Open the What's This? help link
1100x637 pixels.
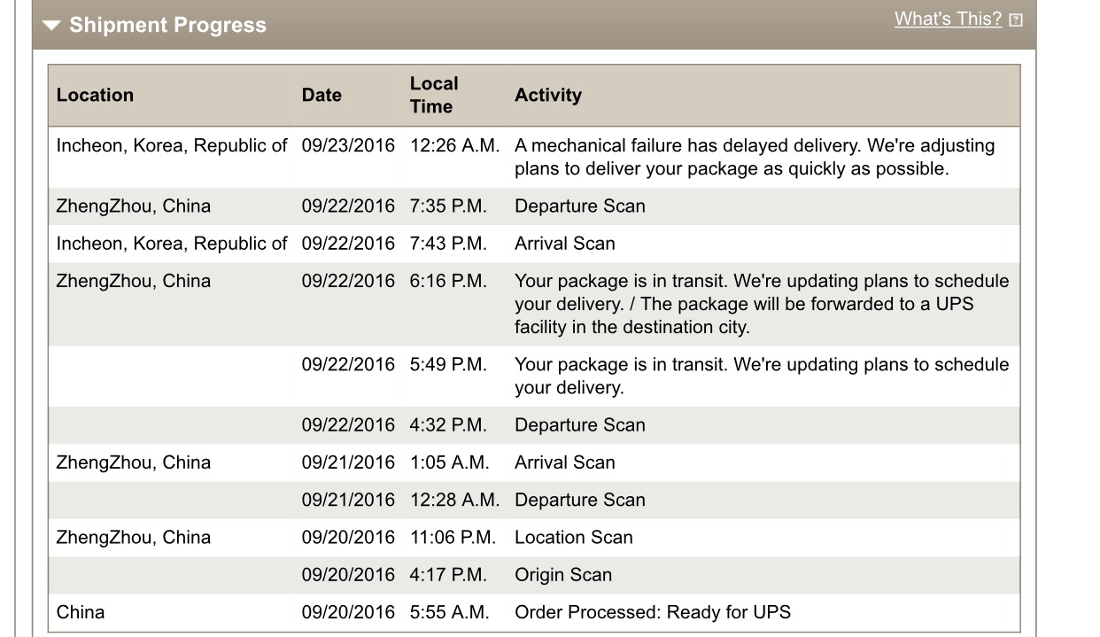948,19
